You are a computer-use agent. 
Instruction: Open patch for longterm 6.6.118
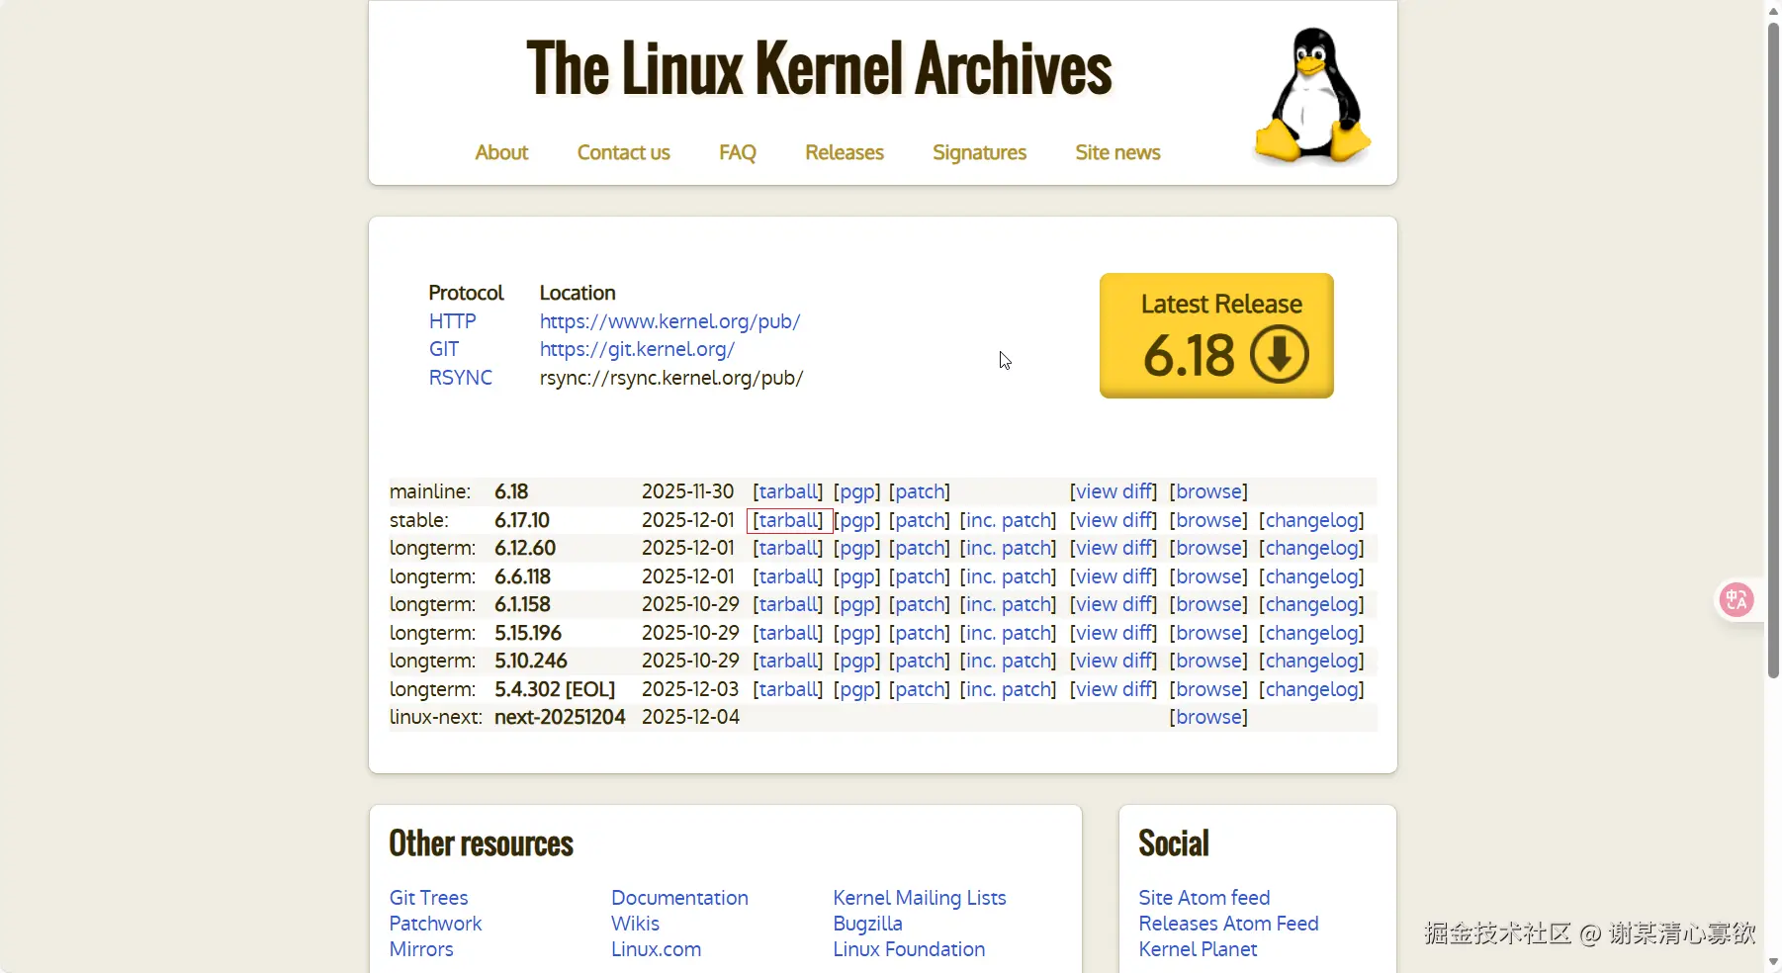point(920,576)
